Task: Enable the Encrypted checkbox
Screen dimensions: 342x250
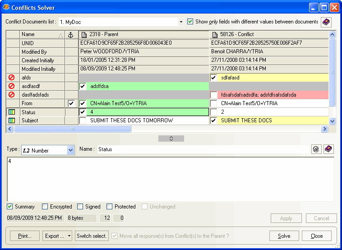Action: 45,207
